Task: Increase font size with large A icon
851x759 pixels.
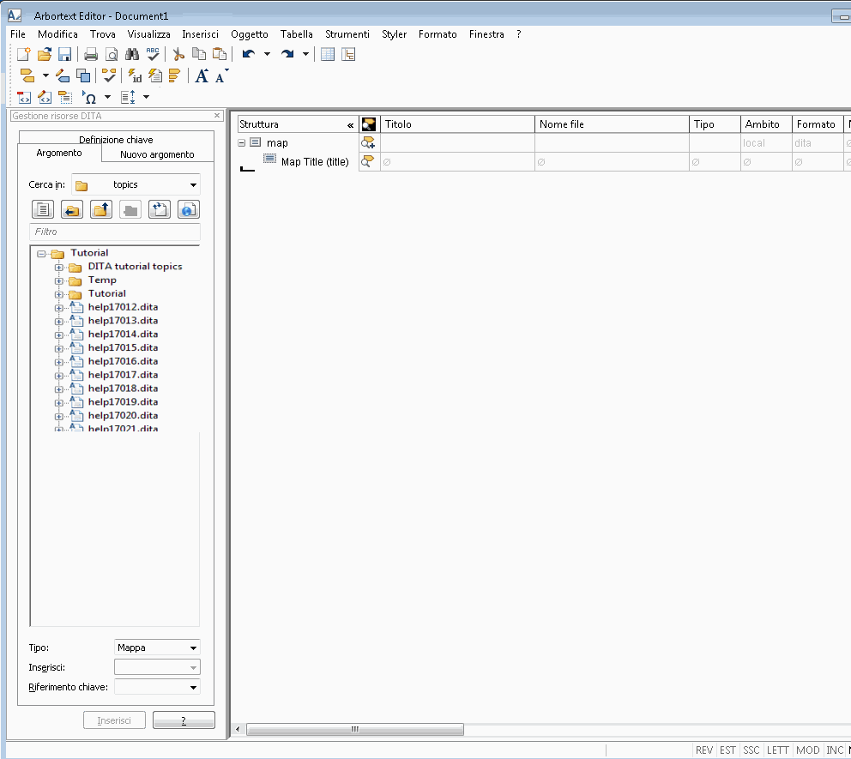Action: pos(202,75)
